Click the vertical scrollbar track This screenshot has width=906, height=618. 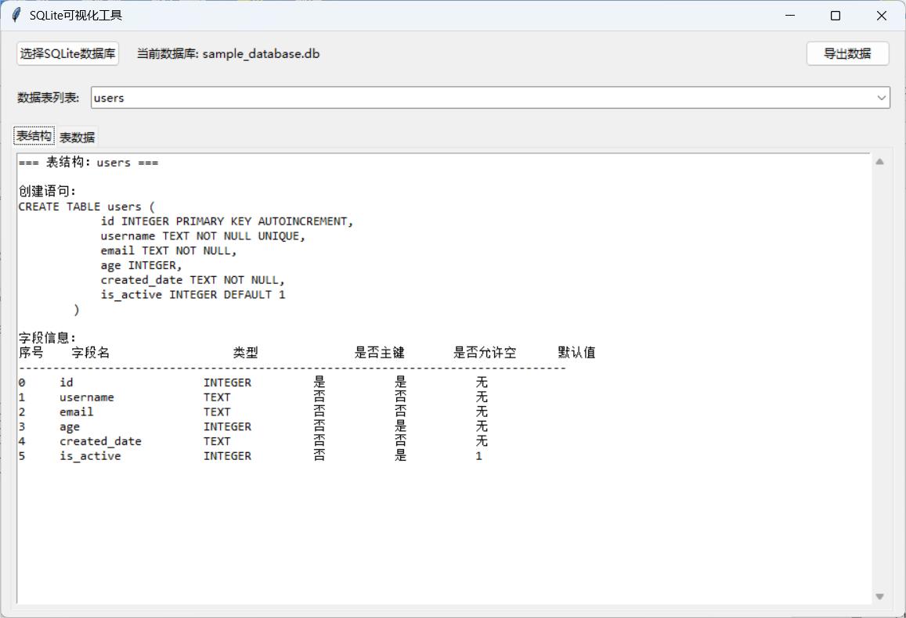(x=879, y=375)
